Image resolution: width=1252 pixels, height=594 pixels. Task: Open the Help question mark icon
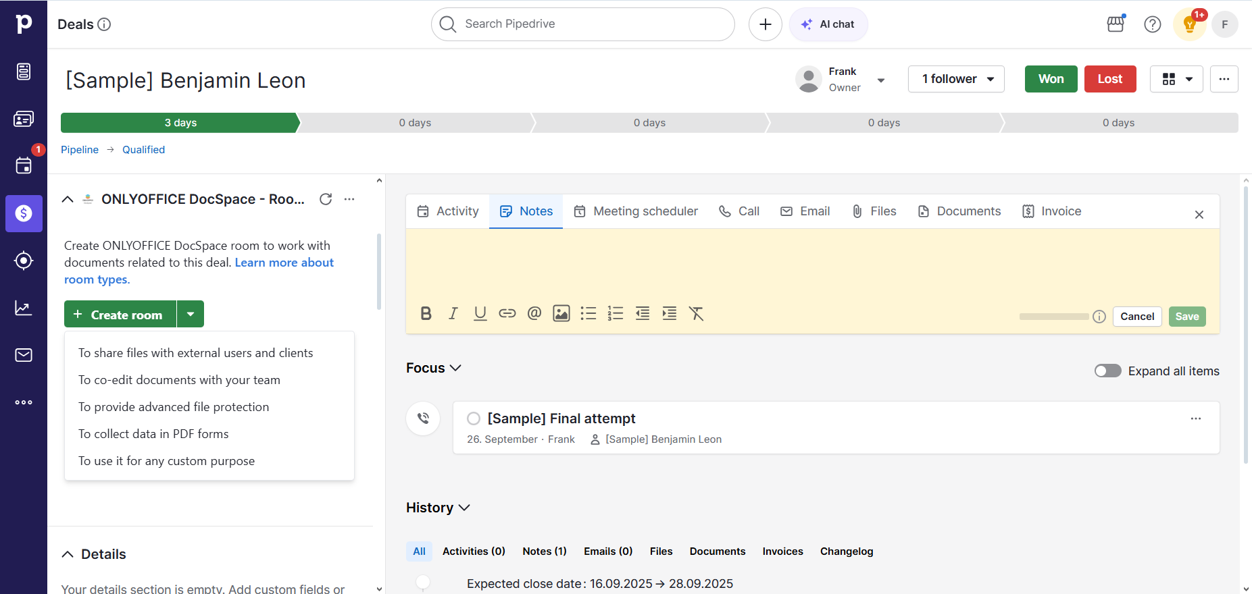(1153, 24)
